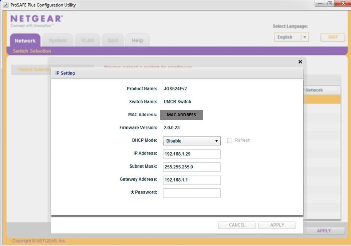
Task: Minimize the ProSAFE Plus window
Action: pyautogui.click(x=320, y=4)
